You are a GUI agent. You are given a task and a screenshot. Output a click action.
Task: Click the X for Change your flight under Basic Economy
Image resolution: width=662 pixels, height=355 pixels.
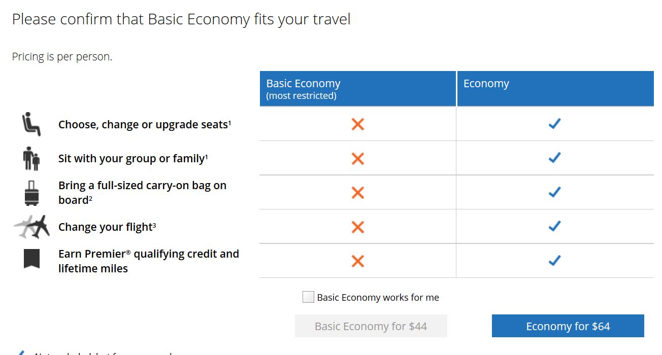357,226
